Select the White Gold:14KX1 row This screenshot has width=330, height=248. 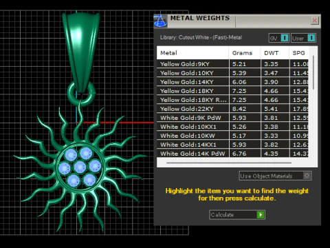tap(232, 145)
